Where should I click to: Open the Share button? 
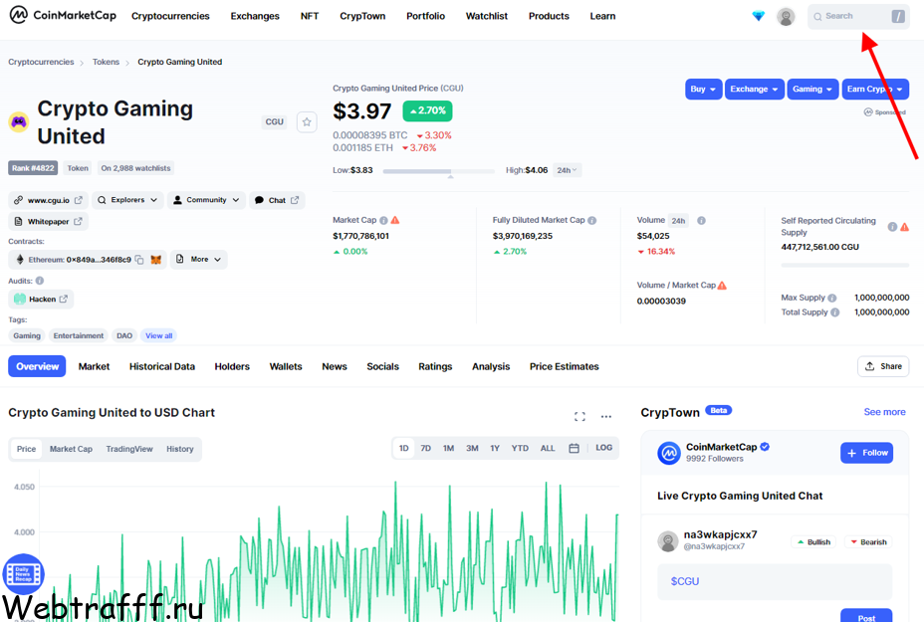coord(883,366)
